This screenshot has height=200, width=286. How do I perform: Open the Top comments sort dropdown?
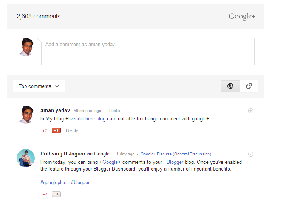(x=39, y=86)
